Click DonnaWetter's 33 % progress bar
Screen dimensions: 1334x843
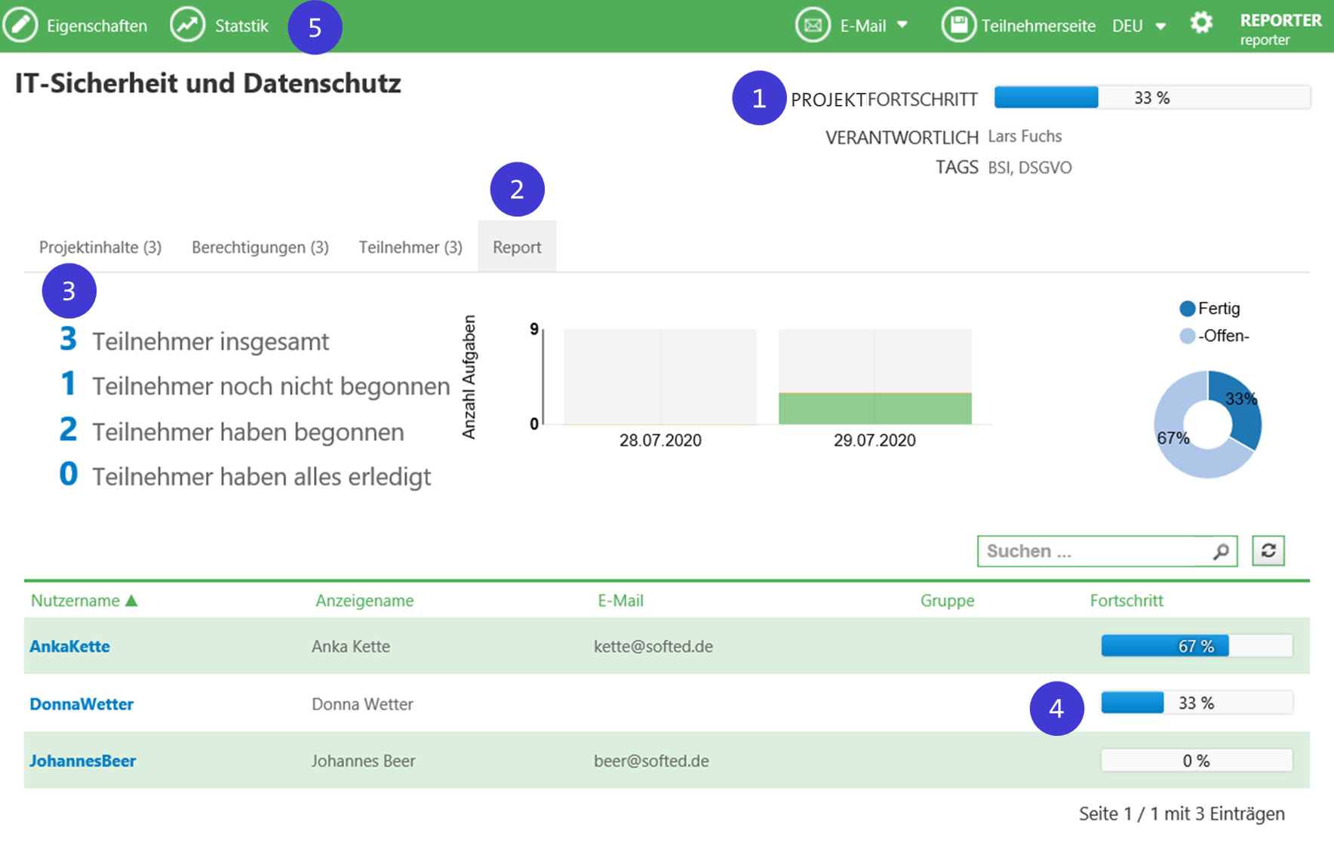[x=1197, y=703]
